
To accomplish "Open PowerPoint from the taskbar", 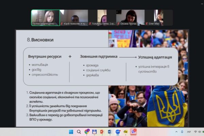I will coord(102,132).
